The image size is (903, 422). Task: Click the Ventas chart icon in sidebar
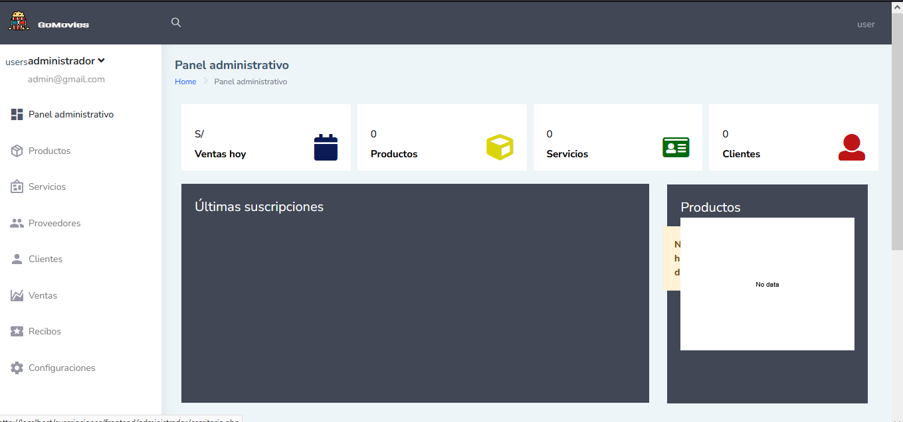click(17, 296)
